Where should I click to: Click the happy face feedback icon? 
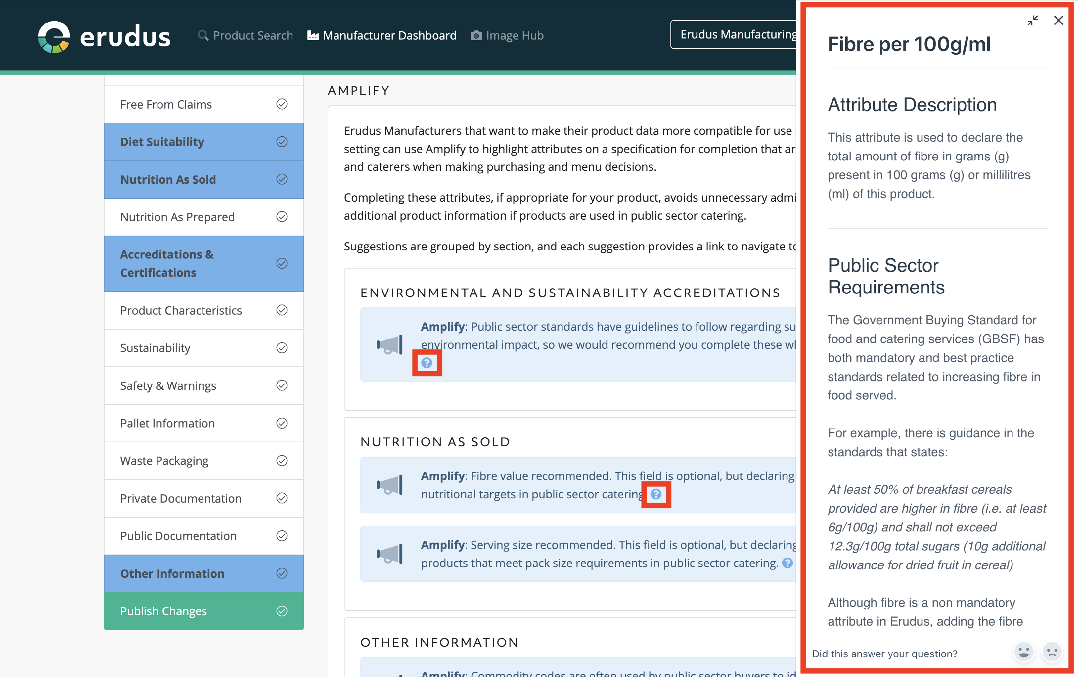[x=1024, y=652]
